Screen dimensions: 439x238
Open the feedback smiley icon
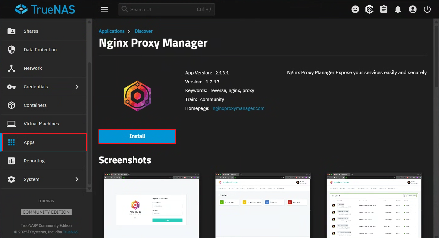point(355,9)
